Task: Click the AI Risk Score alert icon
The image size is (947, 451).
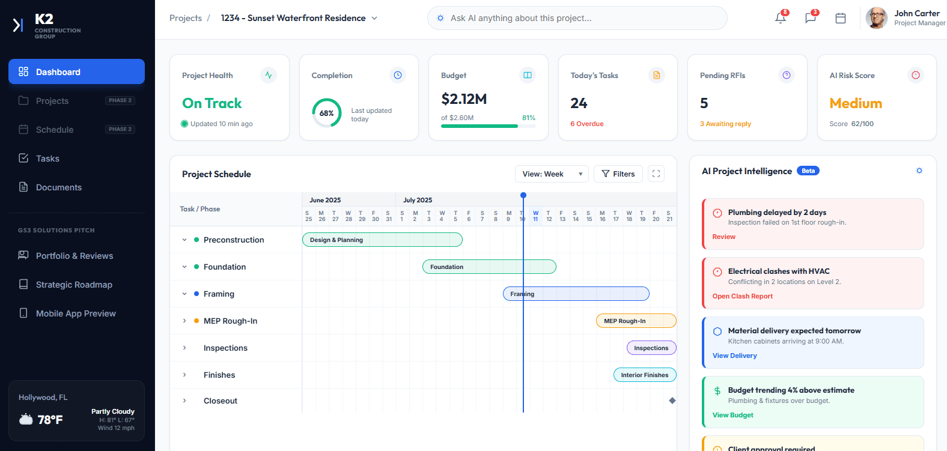Action: click(916, 75)
